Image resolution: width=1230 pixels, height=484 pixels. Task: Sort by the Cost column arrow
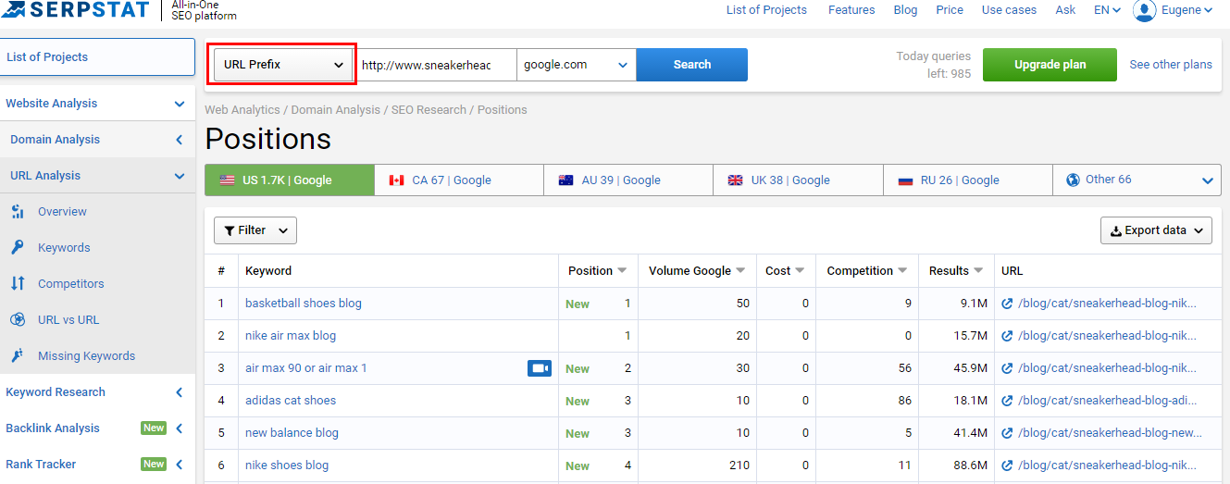click(x=800, y=271)
